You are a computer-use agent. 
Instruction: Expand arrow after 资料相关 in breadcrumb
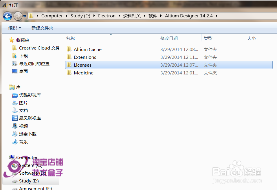145,16
